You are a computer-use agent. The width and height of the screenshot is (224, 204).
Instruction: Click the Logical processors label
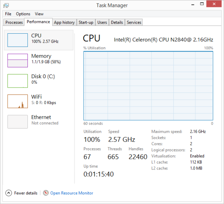pyautogui.click(x=168, y=150)
